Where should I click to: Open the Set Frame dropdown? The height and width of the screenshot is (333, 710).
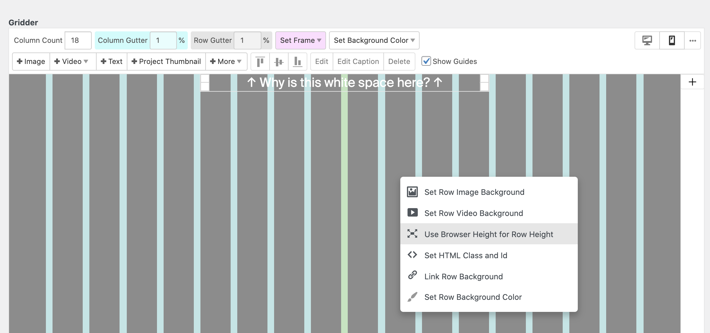(x=300, y=40)
